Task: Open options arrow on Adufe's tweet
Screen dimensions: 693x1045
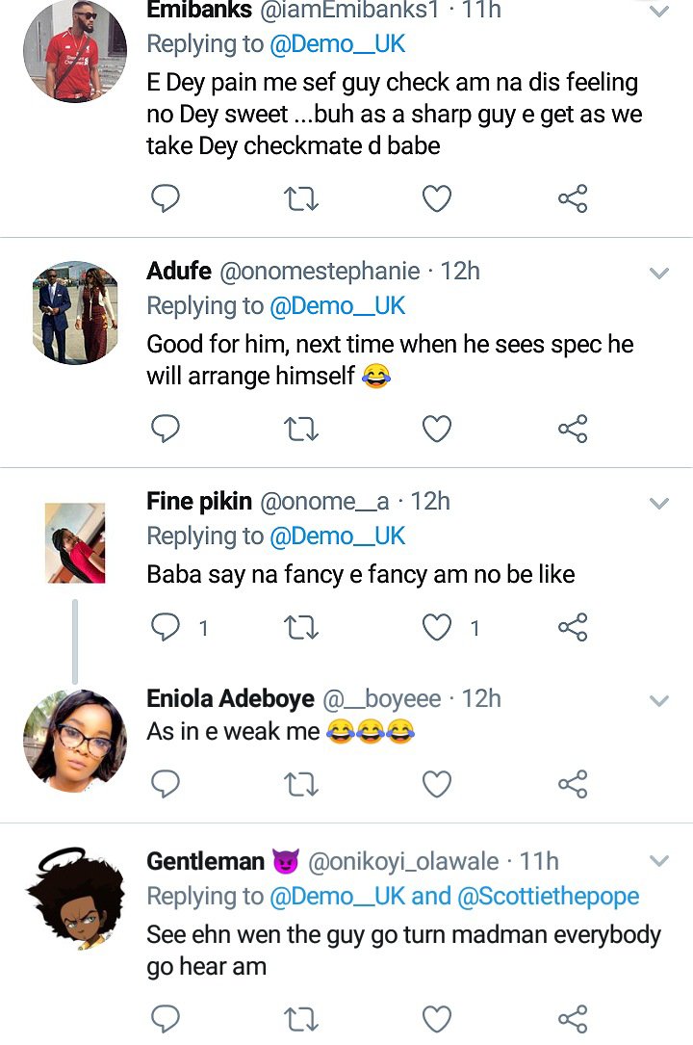Action: point(659,274)
